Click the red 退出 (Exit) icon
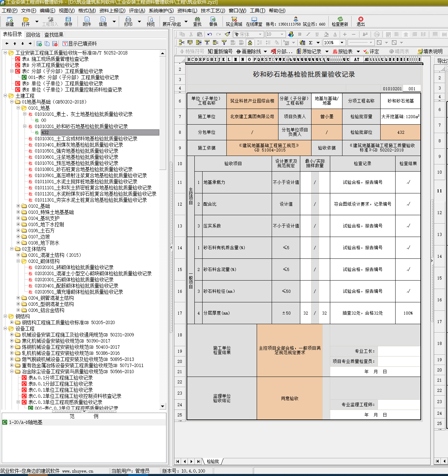448x476 pixels. pos(361,21)
